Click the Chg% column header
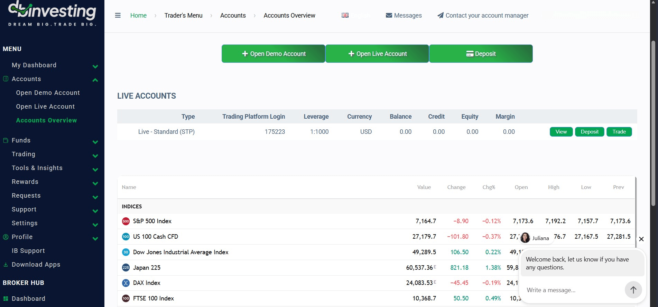Viewport: 658px width, 307px height. point(489,187)
